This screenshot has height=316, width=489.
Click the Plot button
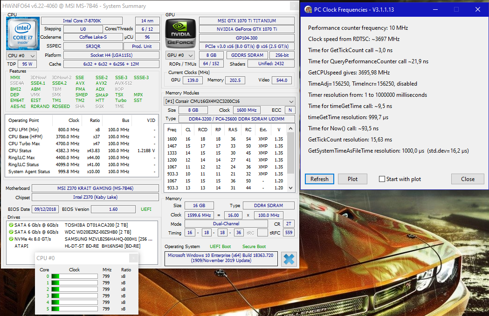(352, 179)
